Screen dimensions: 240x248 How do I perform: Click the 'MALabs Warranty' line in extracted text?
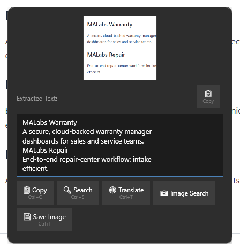point(50,123)
